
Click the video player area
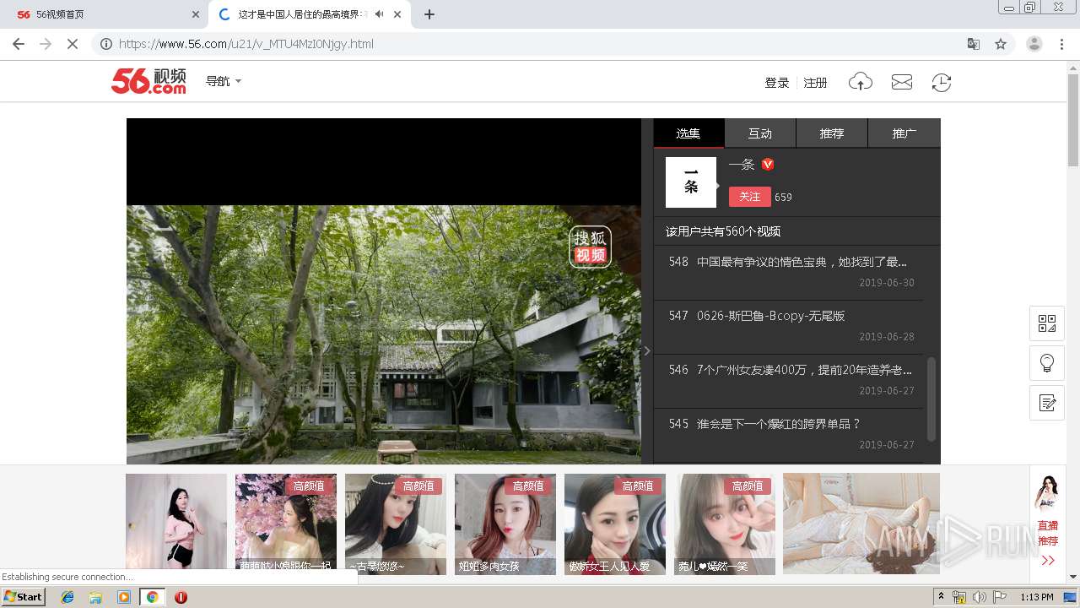(384, 291)
